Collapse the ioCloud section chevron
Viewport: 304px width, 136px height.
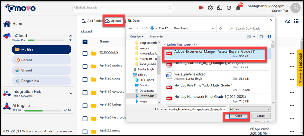[71, 36]
